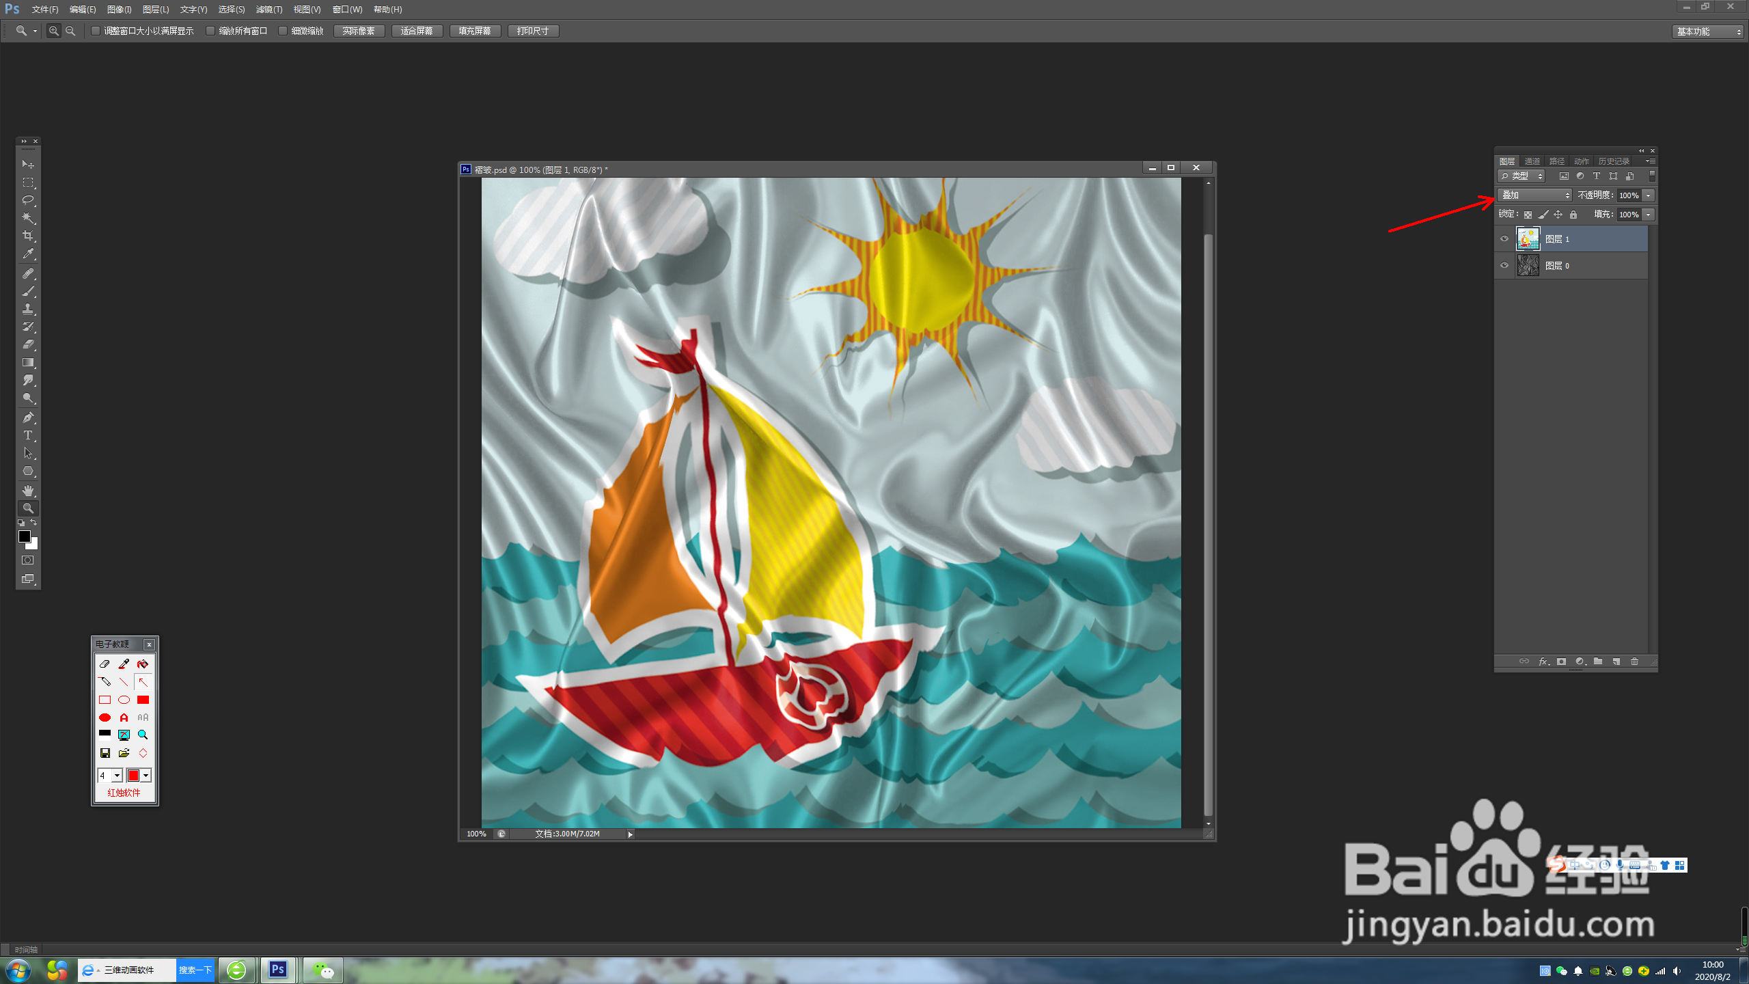Select the Hand tool
The image size is (1749, 984).
coord(28,490)
